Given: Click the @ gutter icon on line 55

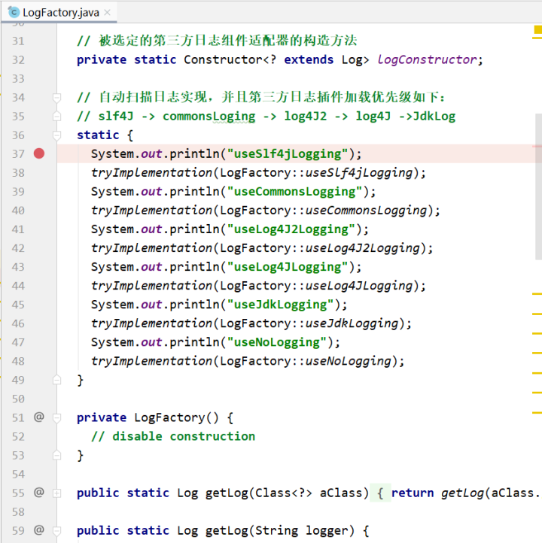Looking at the screenshot, I should tap(39, 493).
